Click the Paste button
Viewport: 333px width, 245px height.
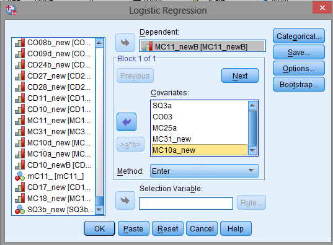(x=133, y=228)
